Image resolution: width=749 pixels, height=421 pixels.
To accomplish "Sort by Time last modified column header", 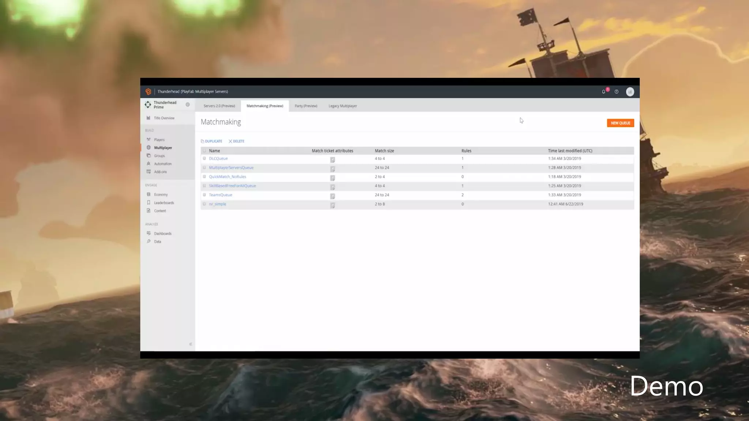I will (570, 151).
